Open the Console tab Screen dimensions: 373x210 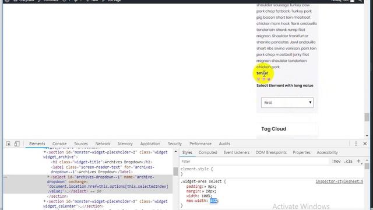(59, 143)
